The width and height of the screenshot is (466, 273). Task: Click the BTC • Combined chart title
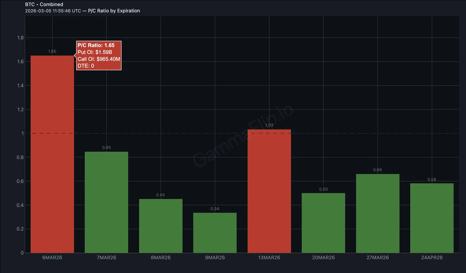[x=44, y=5]
